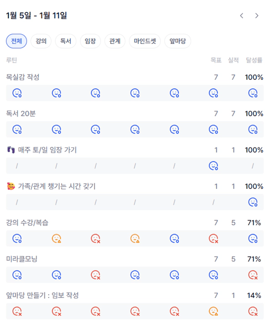Go to the next week with right chevron
Image resolution: width=269 pixels, height=325 pixels.
click(257, 16)
